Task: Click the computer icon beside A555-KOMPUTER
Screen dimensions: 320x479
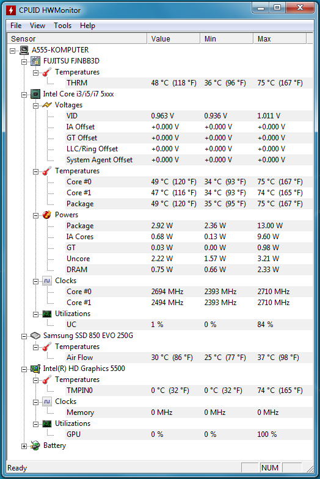Action: point(24,50)
